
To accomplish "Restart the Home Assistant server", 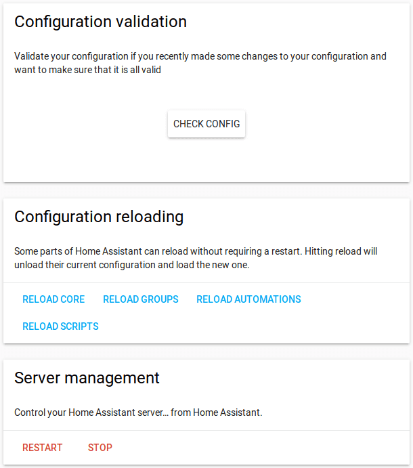I will pyautogui.click(x=42, y=448).
